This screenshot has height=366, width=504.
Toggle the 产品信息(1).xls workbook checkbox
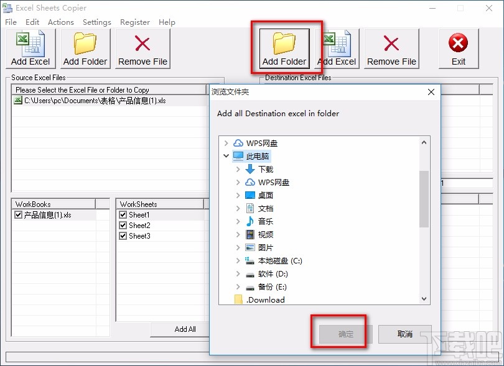tap(18, 214)
